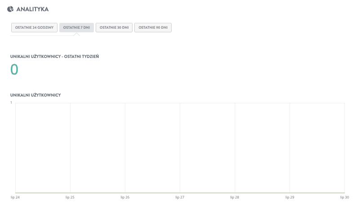Click the ANALITYKA heading text
This screenshot has width=354, height=203.
[x=32, y=9]
